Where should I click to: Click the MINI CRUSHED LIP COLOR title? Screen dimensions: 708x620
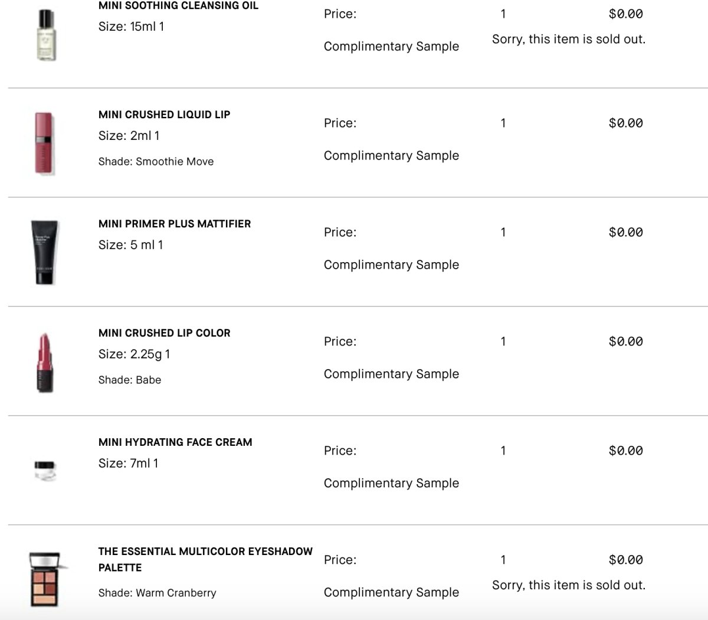point(164,333)
